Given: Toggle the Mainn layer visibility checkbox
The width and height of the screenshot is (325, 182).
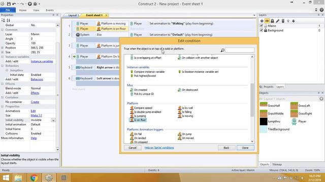Looking at the screenshot, I should coord(262,26).
